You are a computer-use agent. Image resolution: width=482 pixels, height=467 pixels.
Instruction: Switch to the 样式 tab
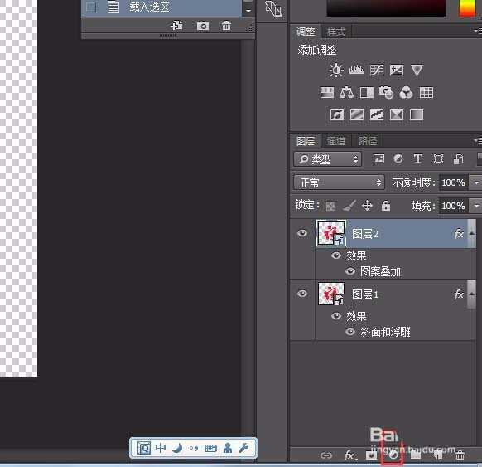pyautogui.click(x=336, y=32)
